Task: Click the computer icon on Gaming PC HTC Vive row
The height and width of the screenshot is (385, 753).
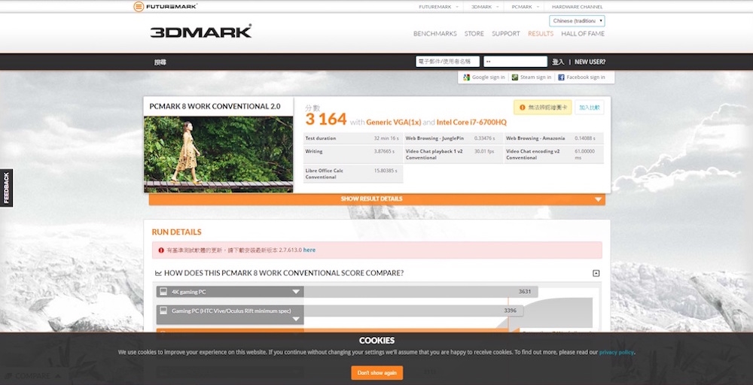Action: 163,311
